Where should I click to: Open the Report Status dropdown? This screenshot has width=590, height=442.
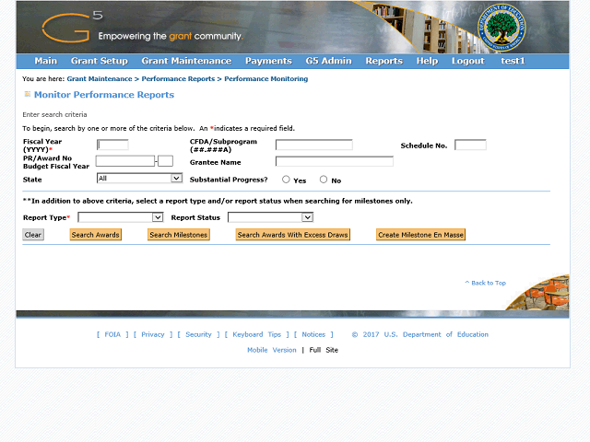pos(270,217)
